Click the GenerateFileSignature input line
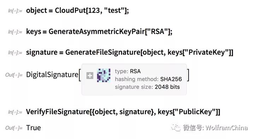This screenshot has width=256, height=139. point(130,52)
